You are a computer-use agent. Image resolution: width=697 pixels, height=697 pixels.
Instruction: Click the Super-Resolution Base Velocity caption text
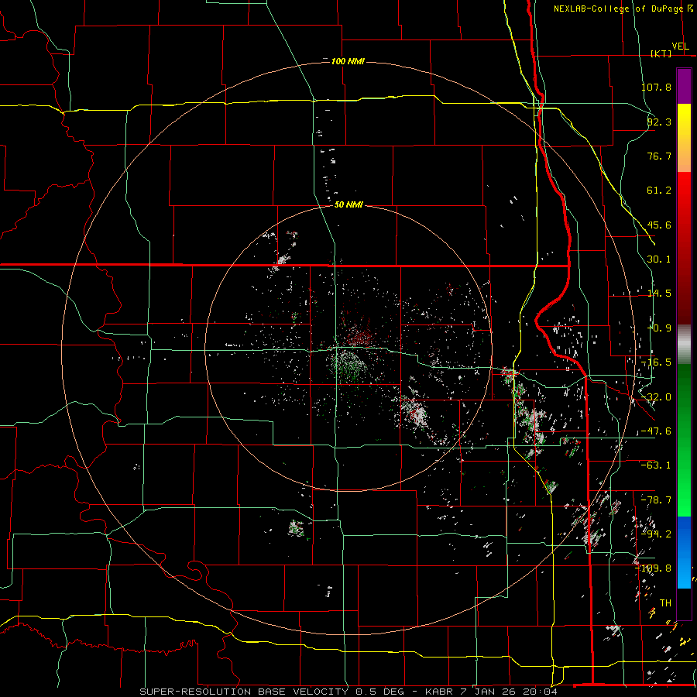pos(348,692)
